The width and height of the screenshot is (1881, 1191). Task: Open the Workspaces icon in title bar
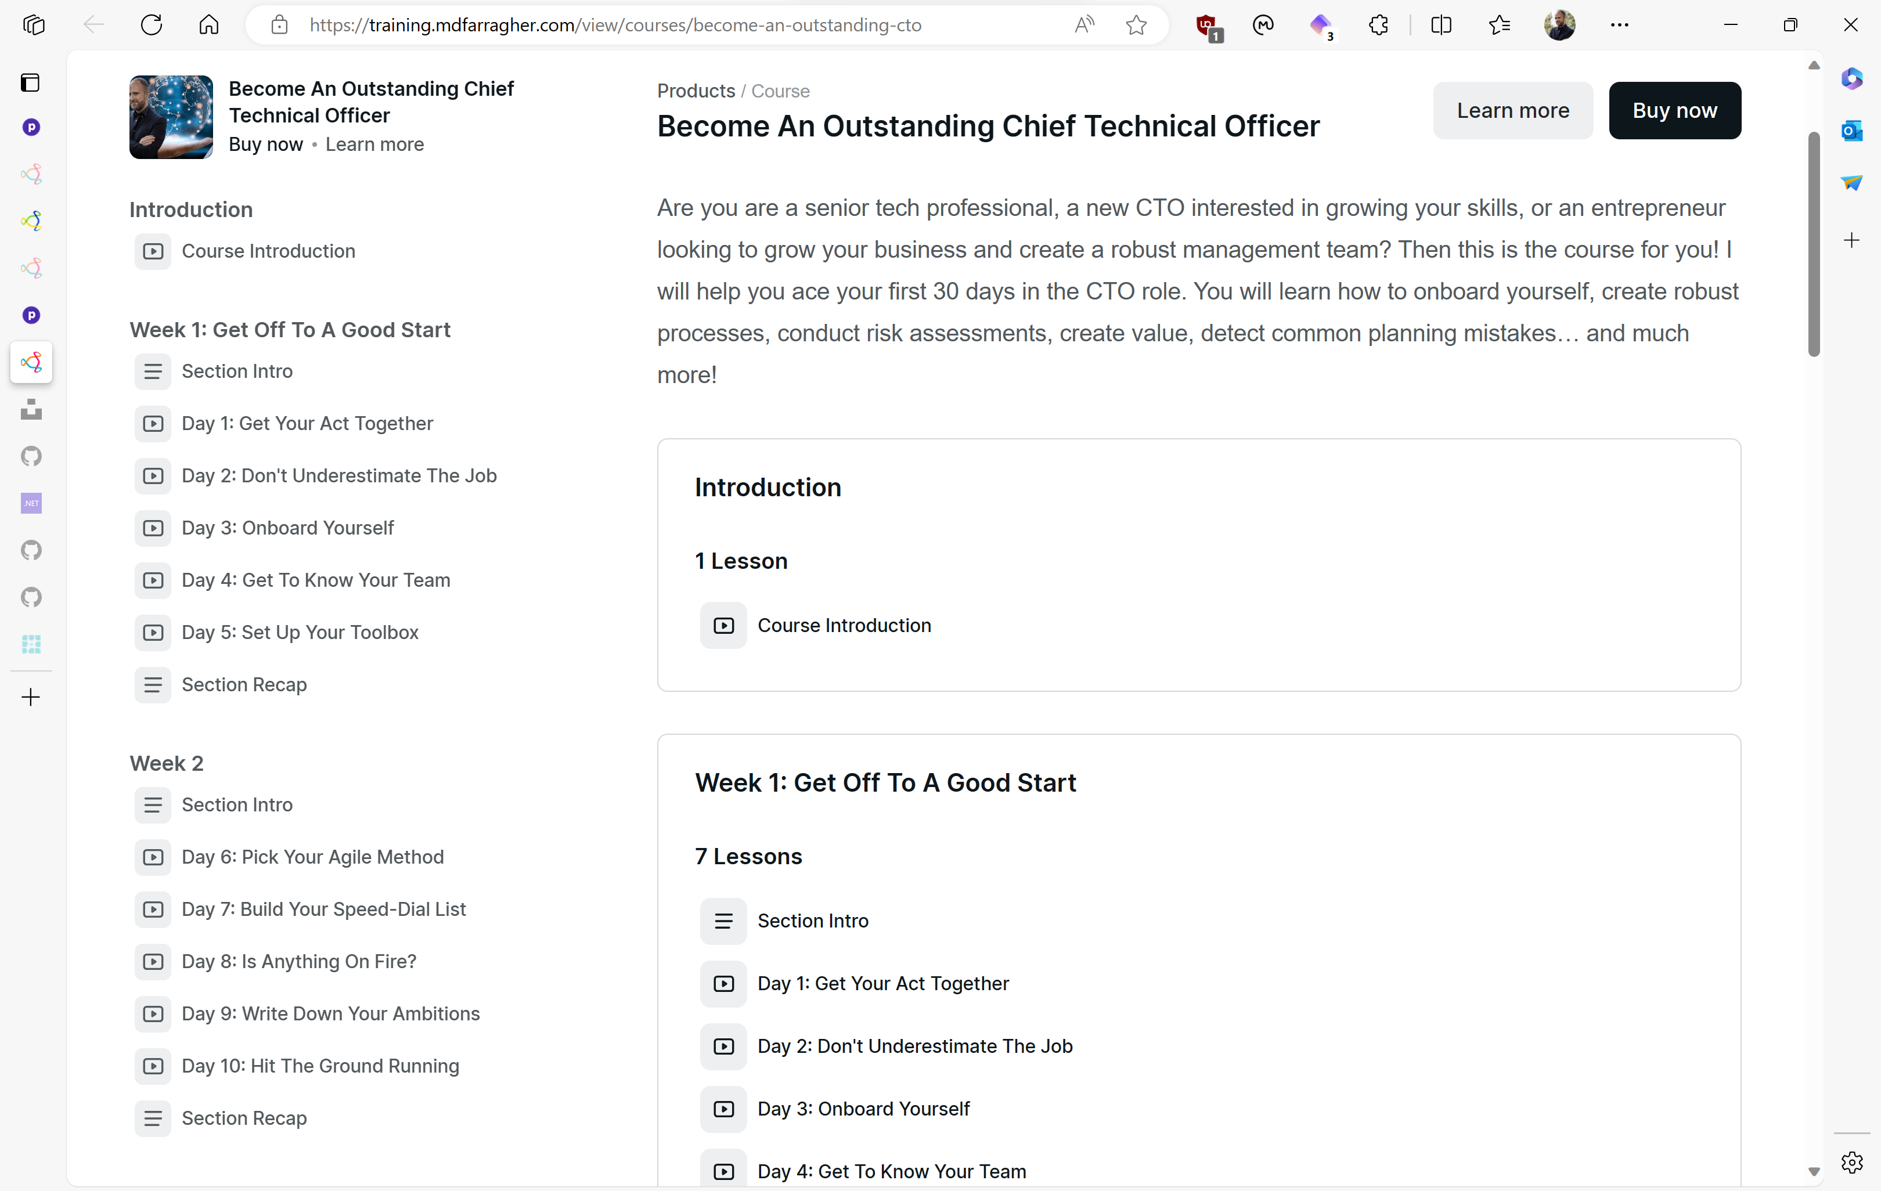pyautogui.click(x=34, y=25)
